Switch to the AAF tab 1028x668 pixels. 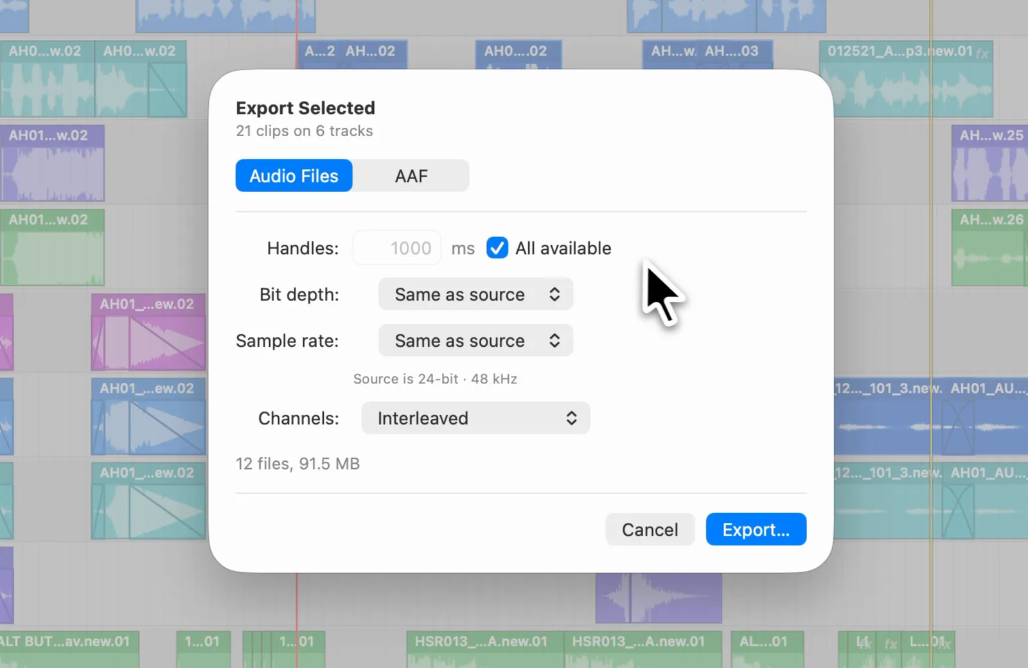[x=411, y=175]
